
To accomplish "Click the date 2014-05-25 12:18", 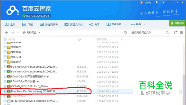I will coord(108,87).
